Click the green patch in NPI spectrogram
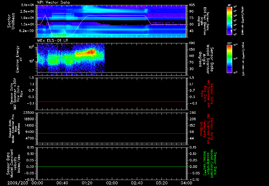Image resolution: width=269 pixels, height=186 pixels. (x=60, y=35)
